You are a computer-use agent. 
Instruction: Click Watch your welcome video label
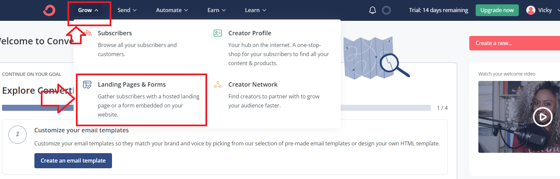point(507,74)
